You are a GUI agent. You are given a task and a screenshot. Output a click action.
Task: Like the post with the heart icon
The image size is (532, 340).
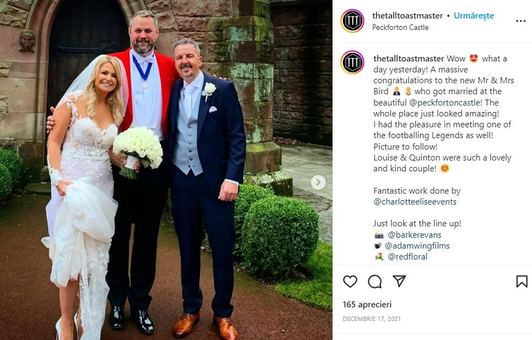(350, 282)
